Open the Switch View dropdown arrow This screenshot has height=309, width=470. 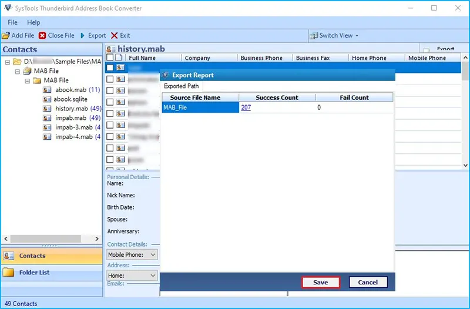(357, 36)
